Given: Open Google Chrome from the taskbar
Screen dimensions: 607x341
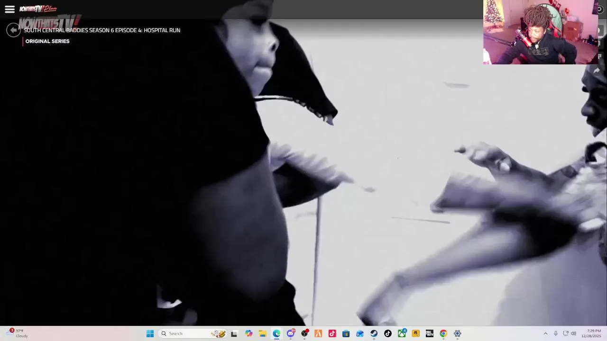Looking at the screenshot, I should click(x=443, y=333).
